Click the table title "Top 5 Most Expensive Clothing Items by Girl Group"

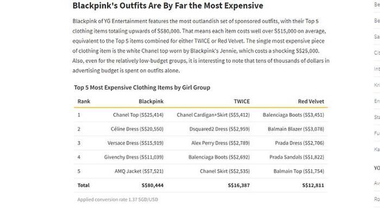pyautogui.click(x=142, y=87)
